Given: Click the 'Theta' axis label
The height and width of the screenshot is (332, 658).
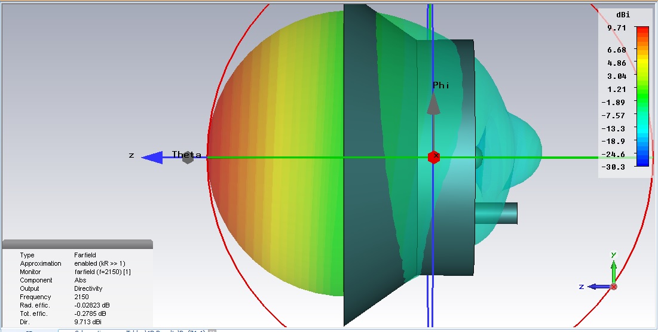Looking at the screenshot, I should [186, 154].
